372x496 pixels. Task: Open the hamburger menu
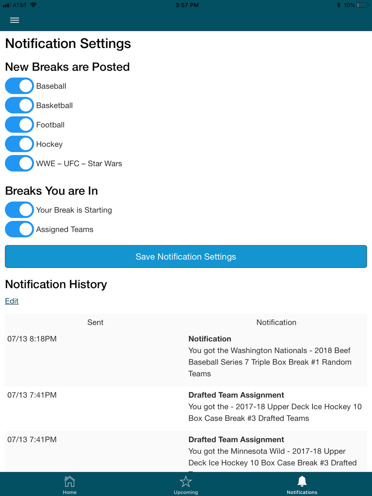click(15, 20)
